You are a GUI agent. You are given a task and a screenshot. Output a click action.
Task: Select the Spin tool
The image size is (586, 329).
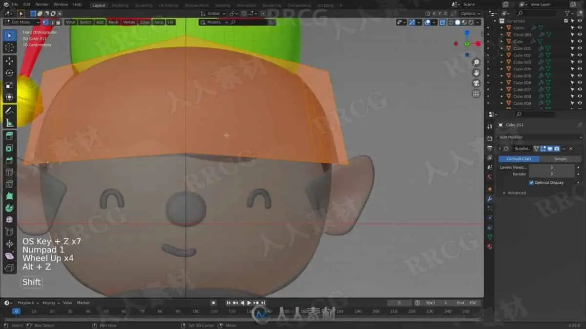click(9, 208)
